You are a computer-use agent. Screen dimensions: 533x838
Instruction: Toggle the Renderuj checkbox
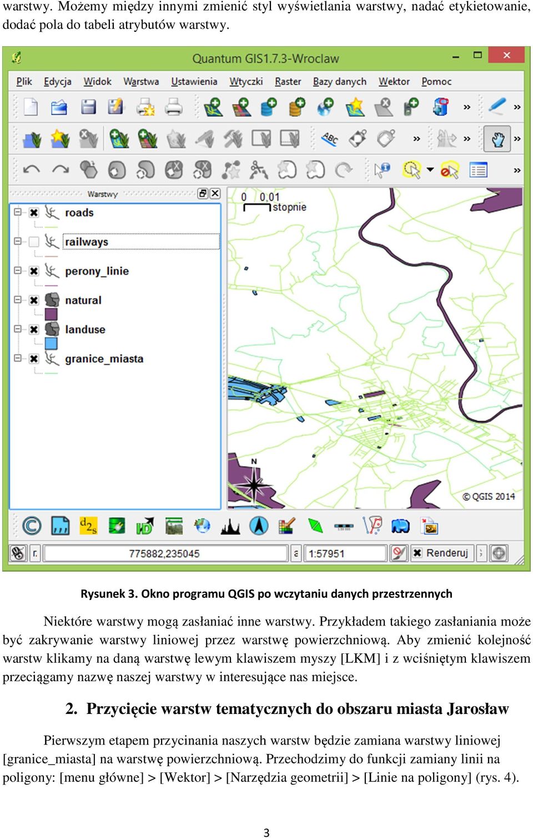coord(417,553)
